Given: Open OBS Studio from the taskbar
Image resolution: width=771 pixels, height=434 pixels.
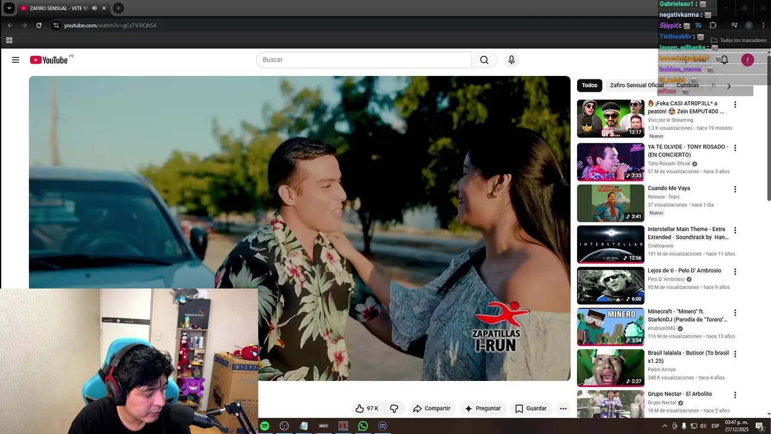Looking at the screenshot, I should (284, 426).
